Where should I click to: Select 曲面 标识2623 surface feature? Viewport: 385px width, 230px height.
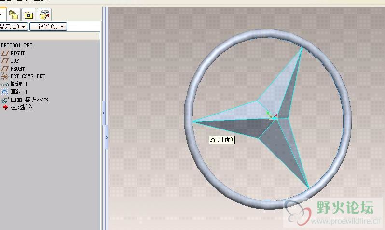(x=29, y=100)
